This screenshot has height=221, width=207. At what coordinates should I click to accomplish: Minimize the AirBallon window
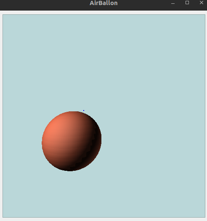[173, 3]
